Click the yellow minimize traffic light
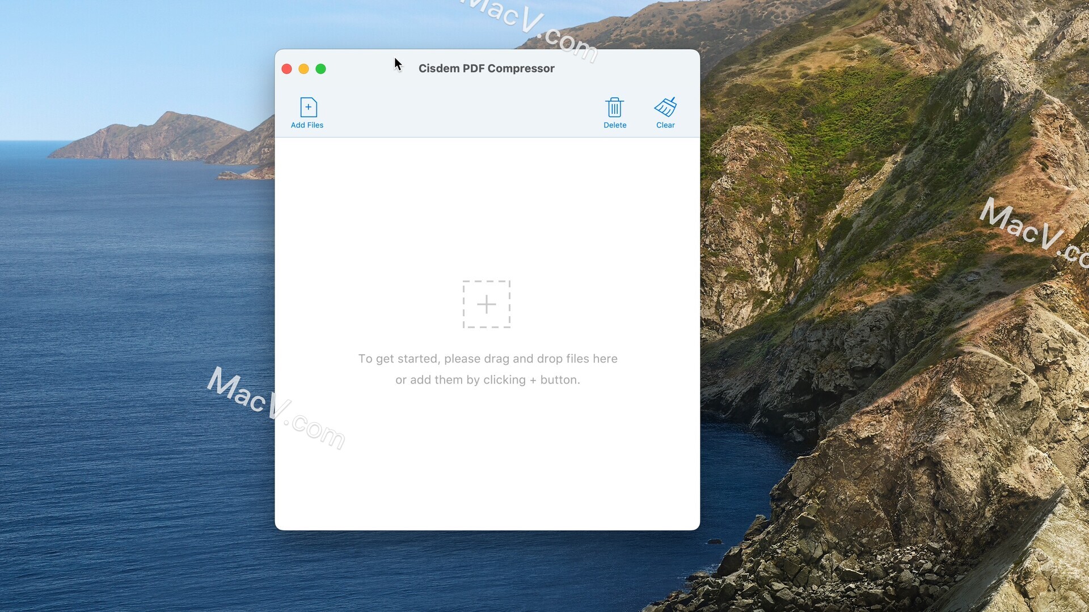This screenshot has height=612, width=1089. 303,69
